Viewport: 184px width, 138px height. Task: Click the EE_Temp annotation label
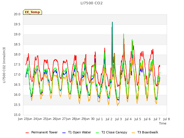click(x=32, y=12)
